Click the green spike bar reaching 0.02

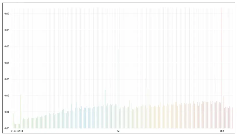click(21, 111)
